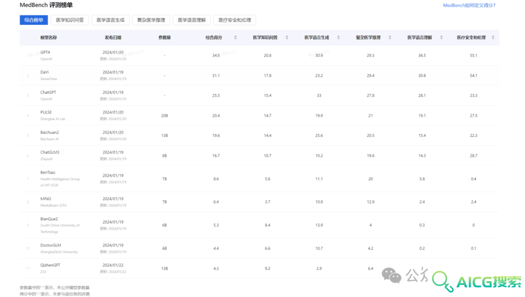Click the ShanghaiTech University organization label
This screenshot has height=297, width=525.
59,252
